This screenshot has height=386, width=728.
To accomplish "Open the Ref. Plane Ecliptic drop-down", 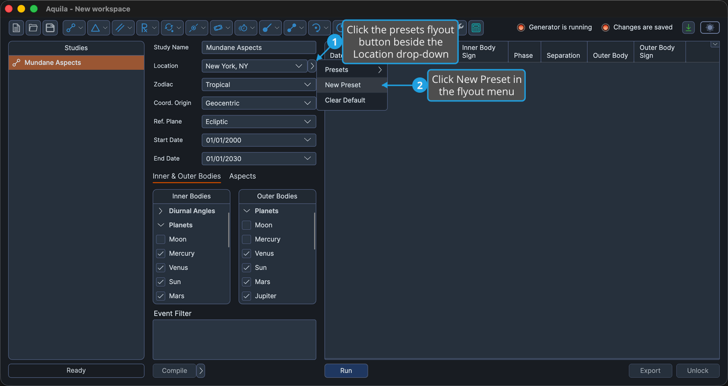I will pos(258,122).
